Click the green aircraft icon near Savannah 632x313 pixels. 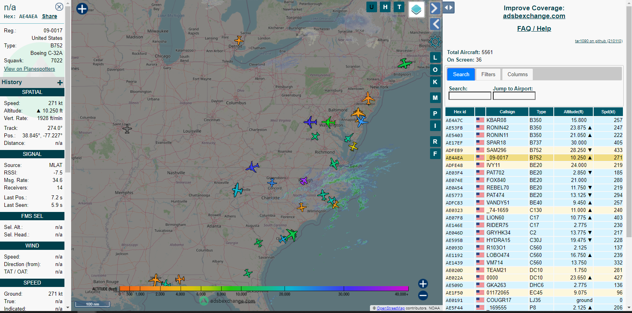(258, 243)
